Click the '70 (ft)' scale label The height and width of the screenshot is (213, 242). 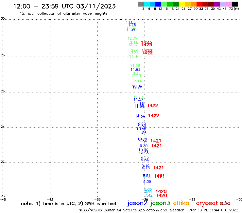point(234,9)
